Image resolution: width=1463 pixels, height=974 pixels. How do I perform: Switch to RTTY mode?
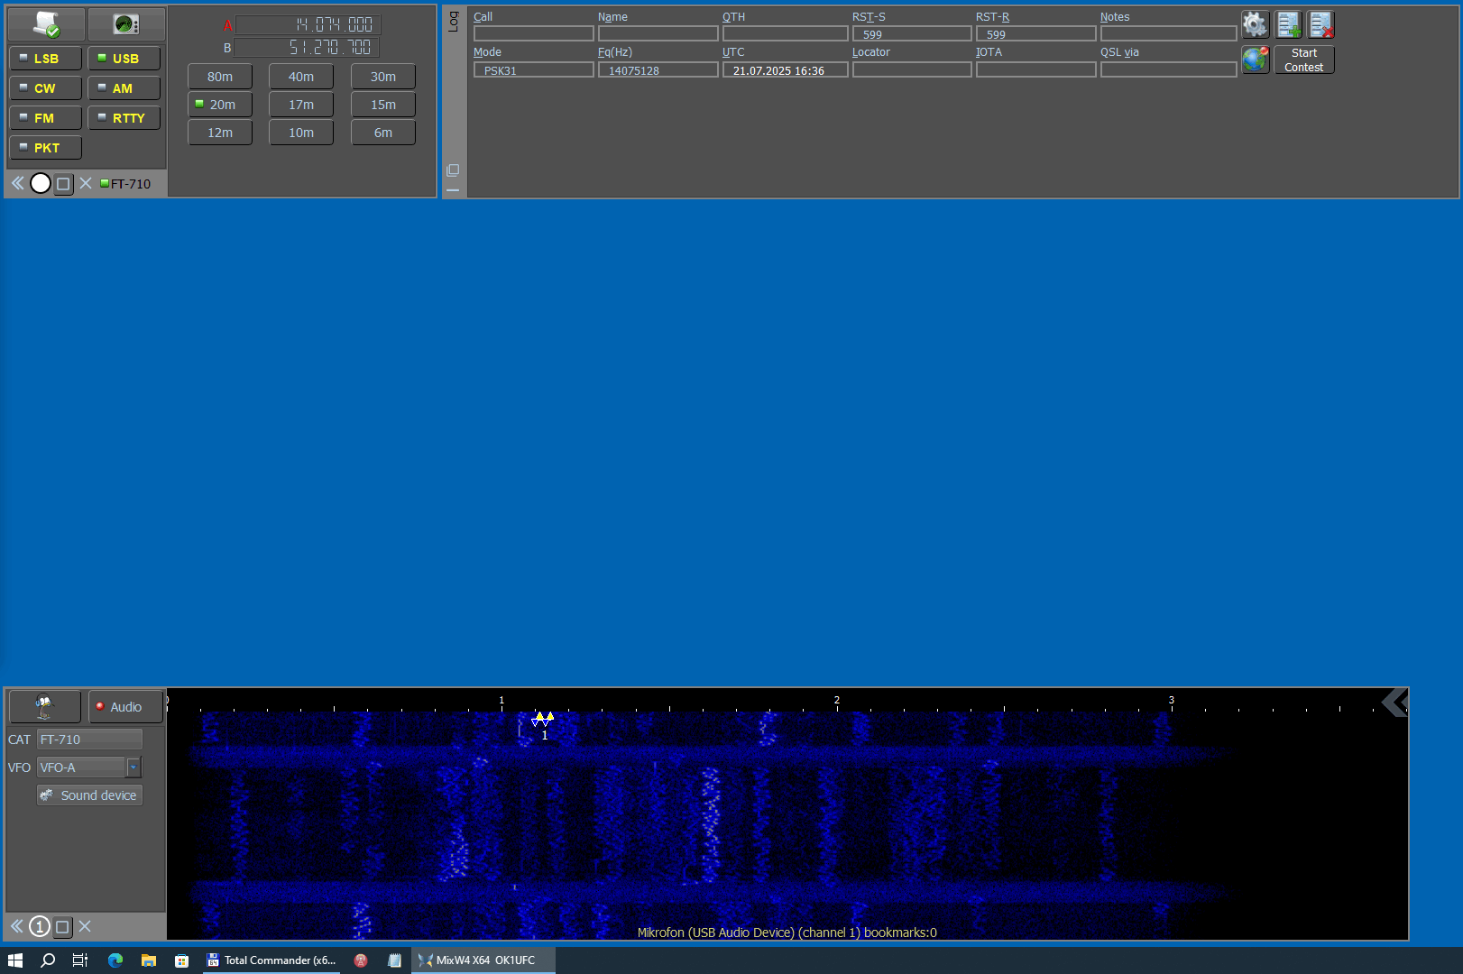(x=124, y=118)
